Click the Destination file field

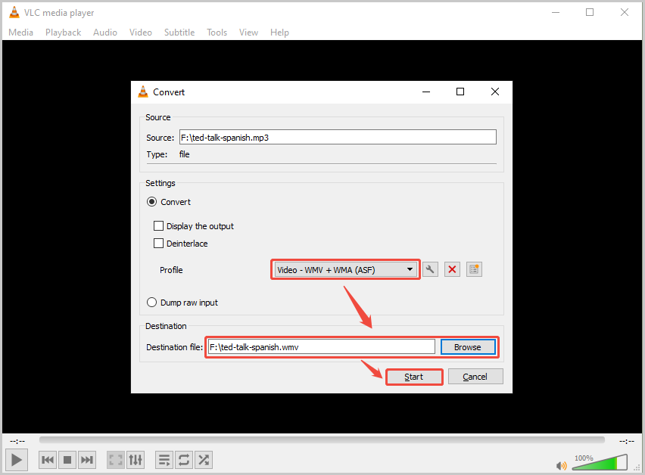(x=321, y=347)
